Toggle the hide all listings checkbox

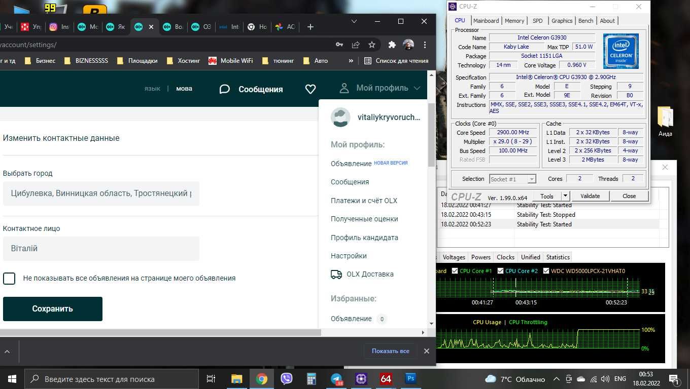click(x=9, y=278)
